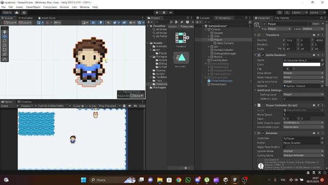The width and height of the screenshot is (328, 185).
Task: Click the Sign in button
Action: pos(7,12)
